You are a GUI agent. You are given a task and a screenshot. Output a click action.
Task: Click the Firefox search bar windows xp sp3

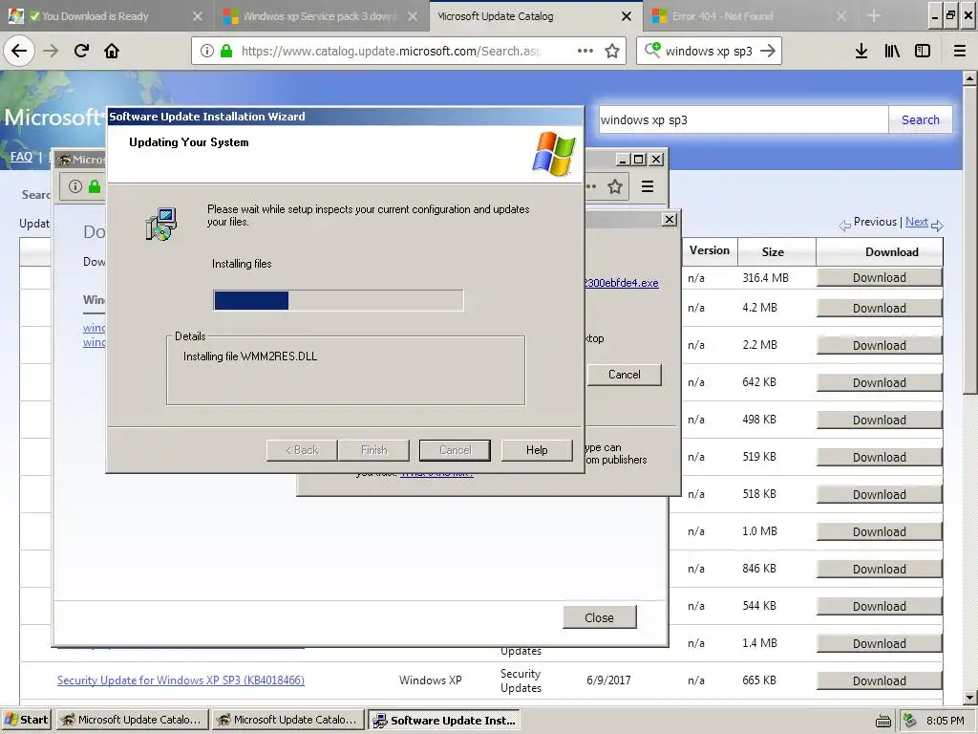pyautogui.click(x=709, y=52)
